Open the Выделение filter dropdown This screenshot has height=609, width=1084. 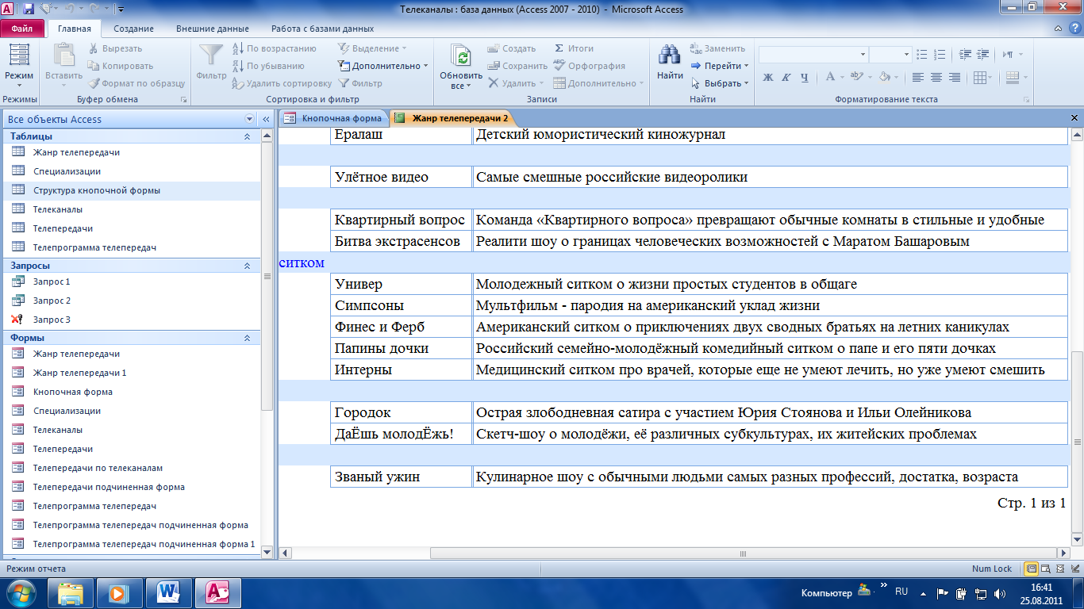[372, 48]
